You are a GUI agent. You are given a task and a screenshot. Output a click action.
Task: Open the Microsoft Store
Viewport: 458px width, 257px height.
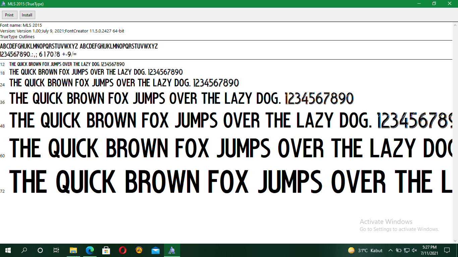point(106,250)
